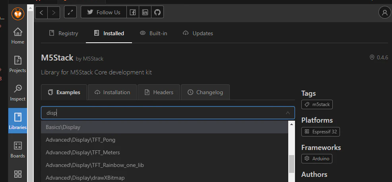Screen dimensions: 392x182
Task: Open the Inspect sidebar section
Action: [17, 93]
